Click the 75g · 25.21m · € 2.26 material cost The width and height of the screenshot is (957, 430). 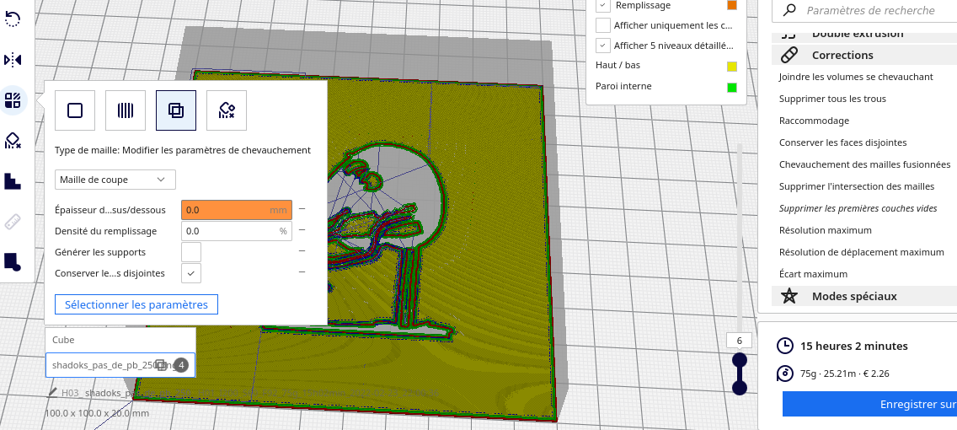(846, 374)
